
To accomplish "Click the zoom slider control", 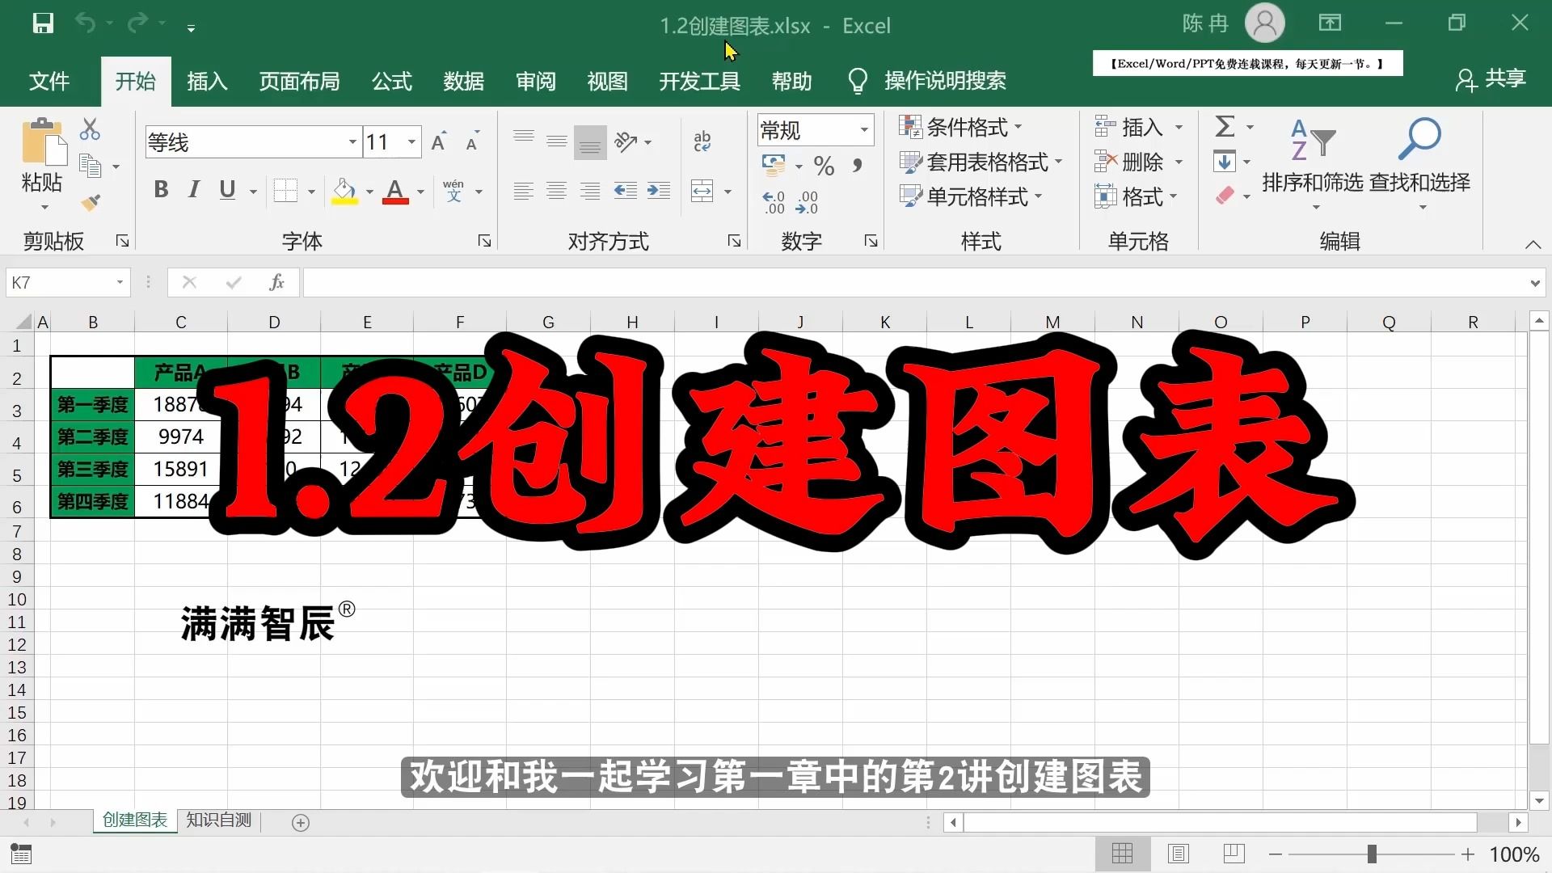I will [1372, 853].
